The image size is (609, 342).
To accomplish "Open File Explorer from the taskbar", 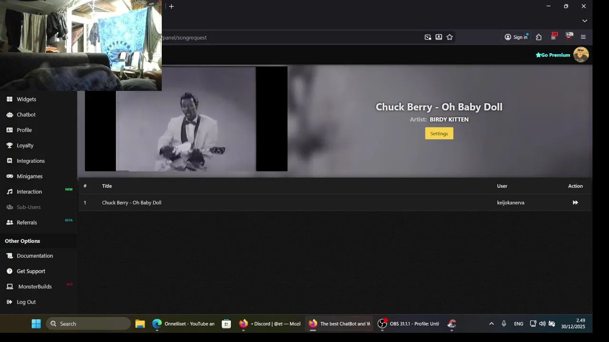I will 140,324.
